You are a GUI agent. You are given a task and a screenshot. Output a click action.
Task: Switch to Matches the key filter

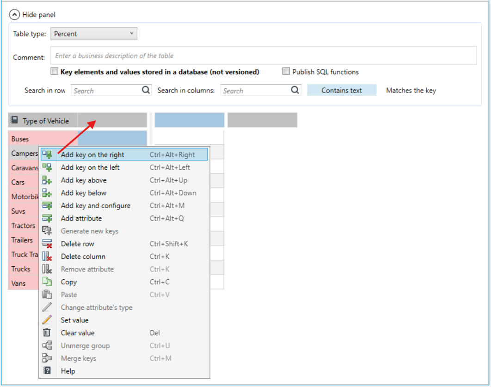click(x=411, y=90)
